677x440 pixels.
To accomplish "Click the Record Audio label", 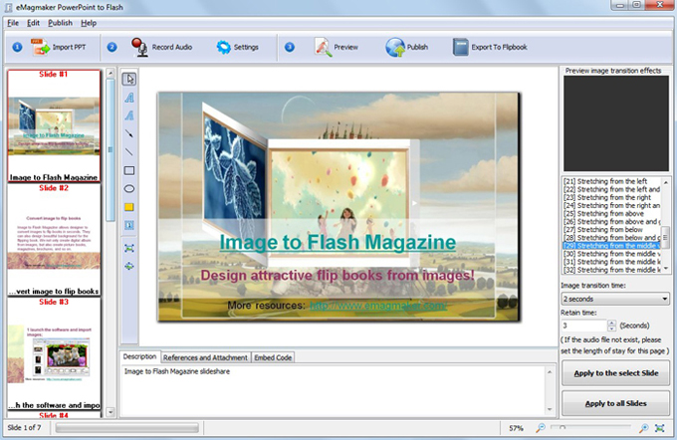I will tap(172, 47).
